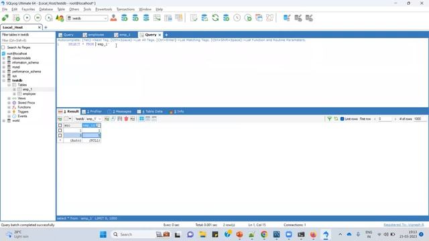This screenshot has height=241, width=429.
Task: Click the Filter tables input field
Action: (27, 40)
